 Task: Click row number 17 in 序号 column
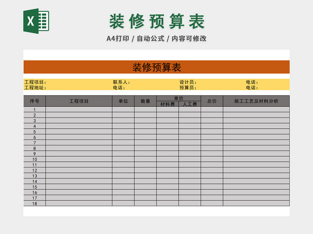click(x=35, y=198)
